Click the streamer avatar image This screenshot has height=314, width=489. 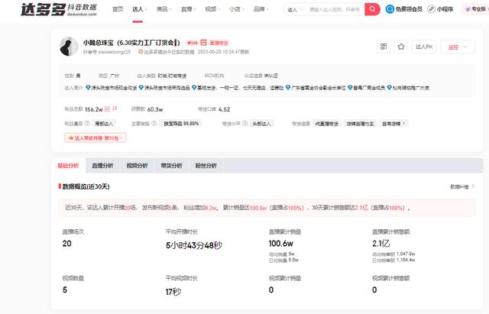[x=69, y=47]
